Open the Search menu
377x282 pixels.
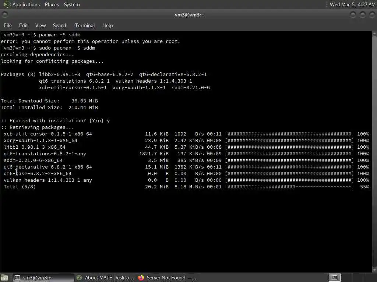(x=60, y=25)
